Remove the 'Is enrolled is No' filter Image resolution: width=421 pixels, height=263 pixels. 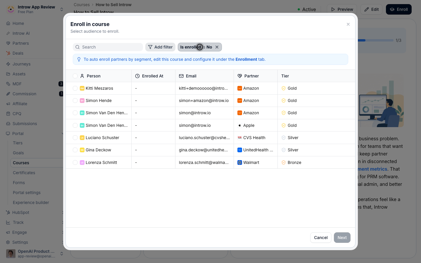coord(217,47)
